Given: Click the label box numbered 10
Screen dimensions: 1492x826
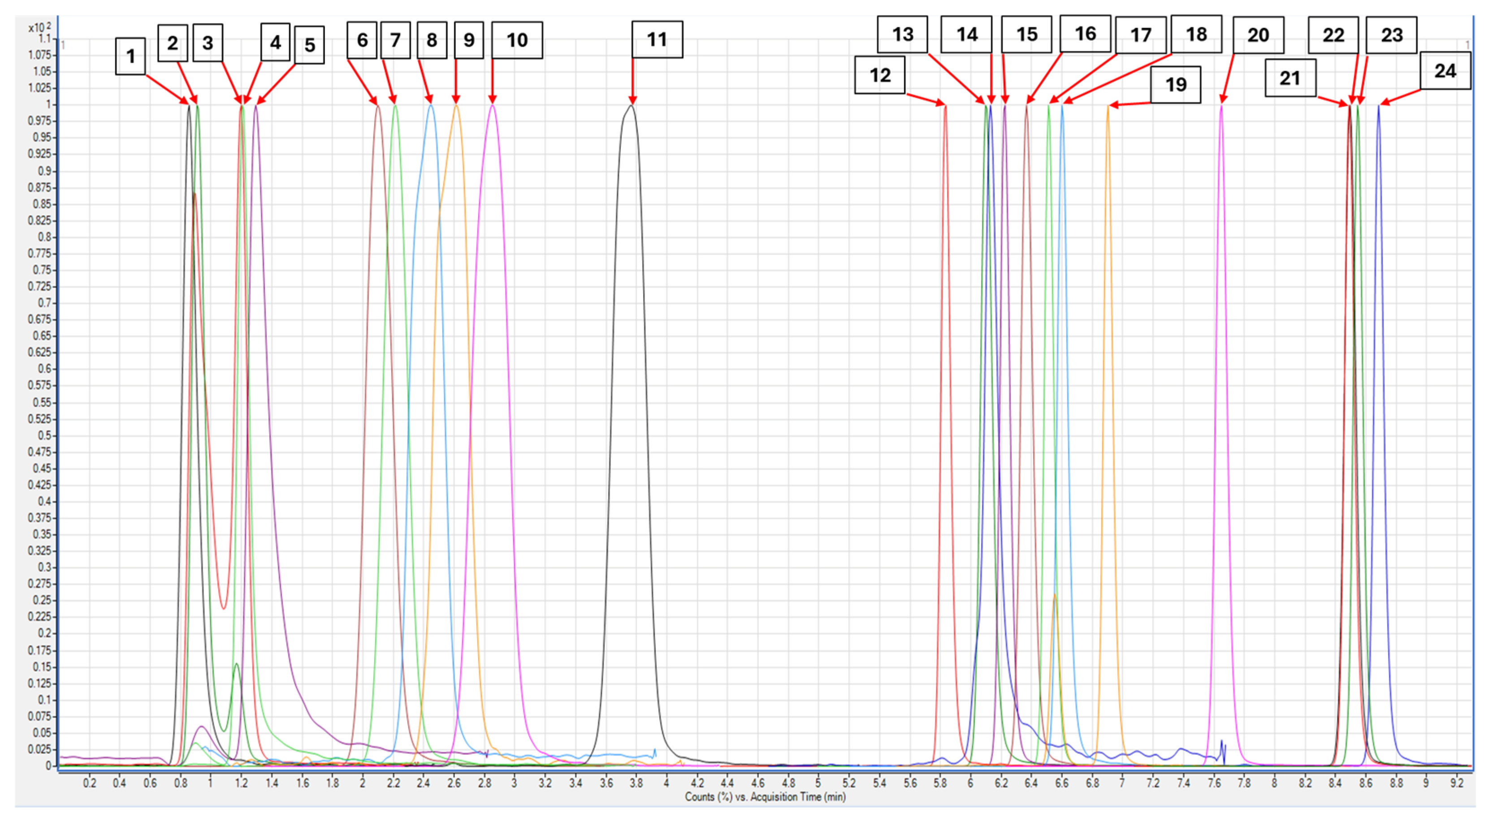Looking at the screenshot, I should click(x=517, y=40).
